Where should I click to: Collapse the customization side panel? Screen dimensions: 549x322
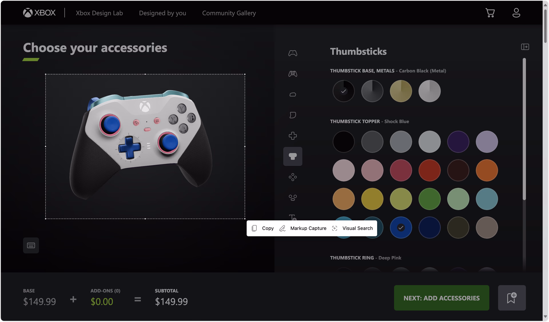(525, 47)
